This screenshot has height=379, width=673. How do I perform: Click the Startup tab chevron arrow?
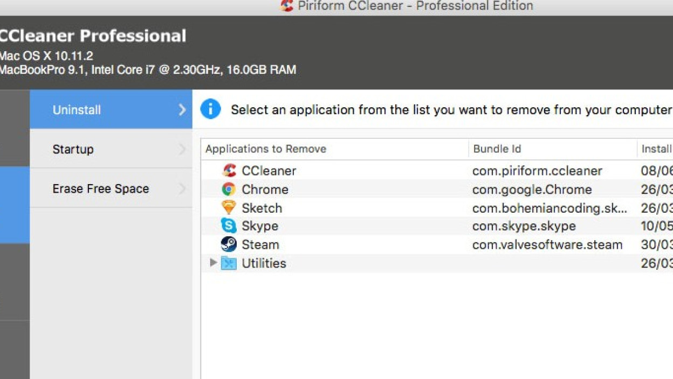182,149
